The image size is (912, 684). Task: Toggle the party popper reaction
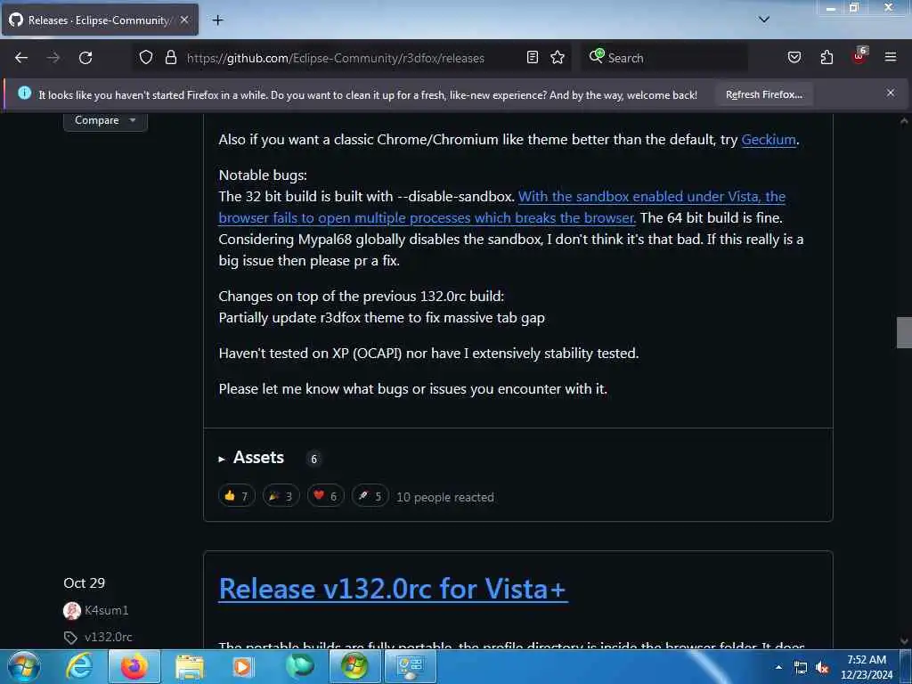281,496
